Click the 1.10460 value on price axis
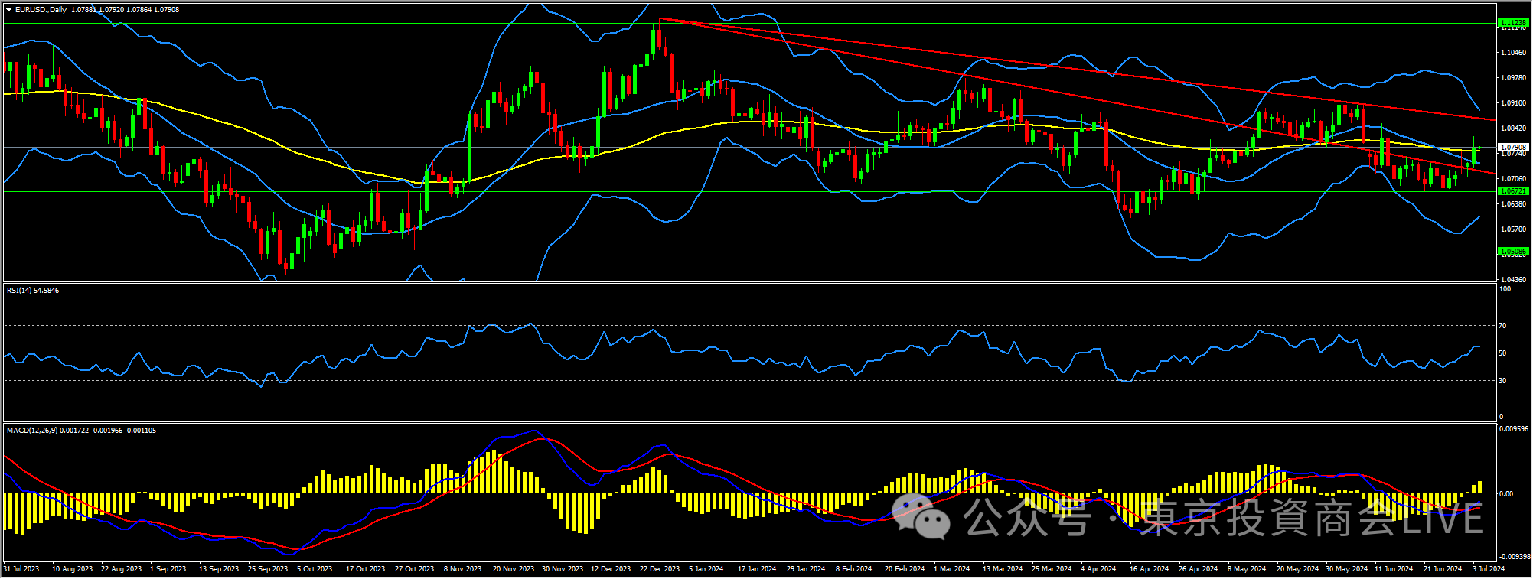 click(x=1514, y=53)
